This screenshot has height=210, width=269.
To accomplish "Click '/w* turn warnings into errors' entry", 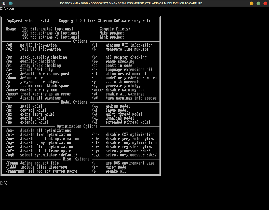I will pyautogui.click(x=124, y=98).
